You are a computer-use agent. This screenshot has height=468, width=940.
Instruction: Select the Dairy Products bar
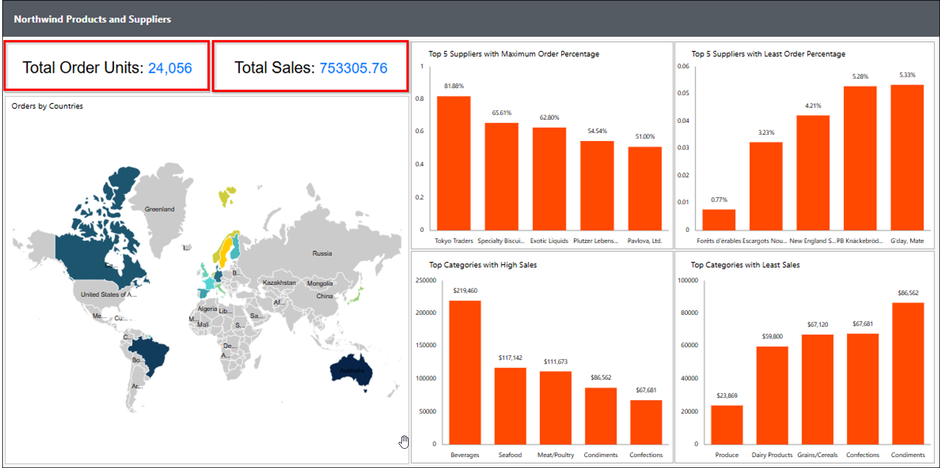tap(772, 395)
